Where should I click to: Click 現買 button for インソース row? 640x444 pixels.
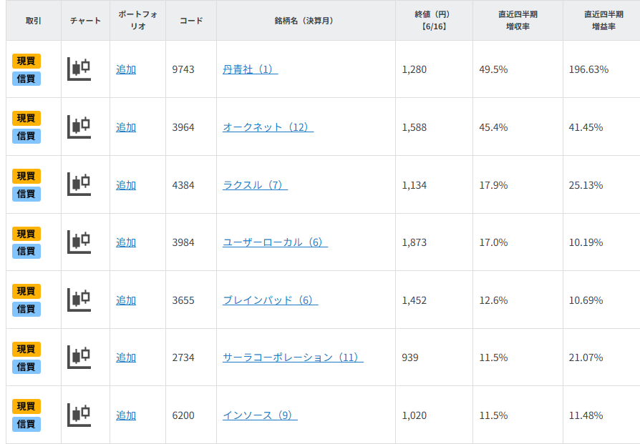tap(26, 406)
